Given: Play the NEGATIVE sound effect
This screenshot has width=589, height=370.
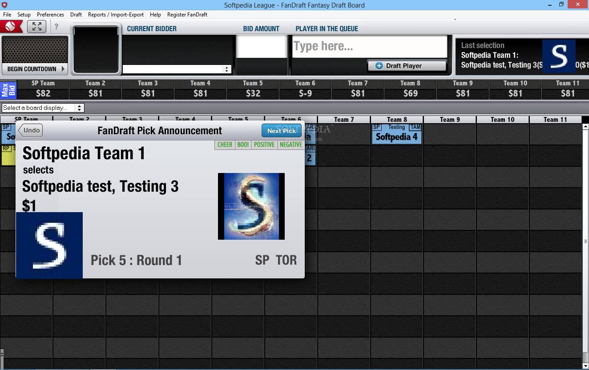Looking at the screenshot, I should 291,145.
